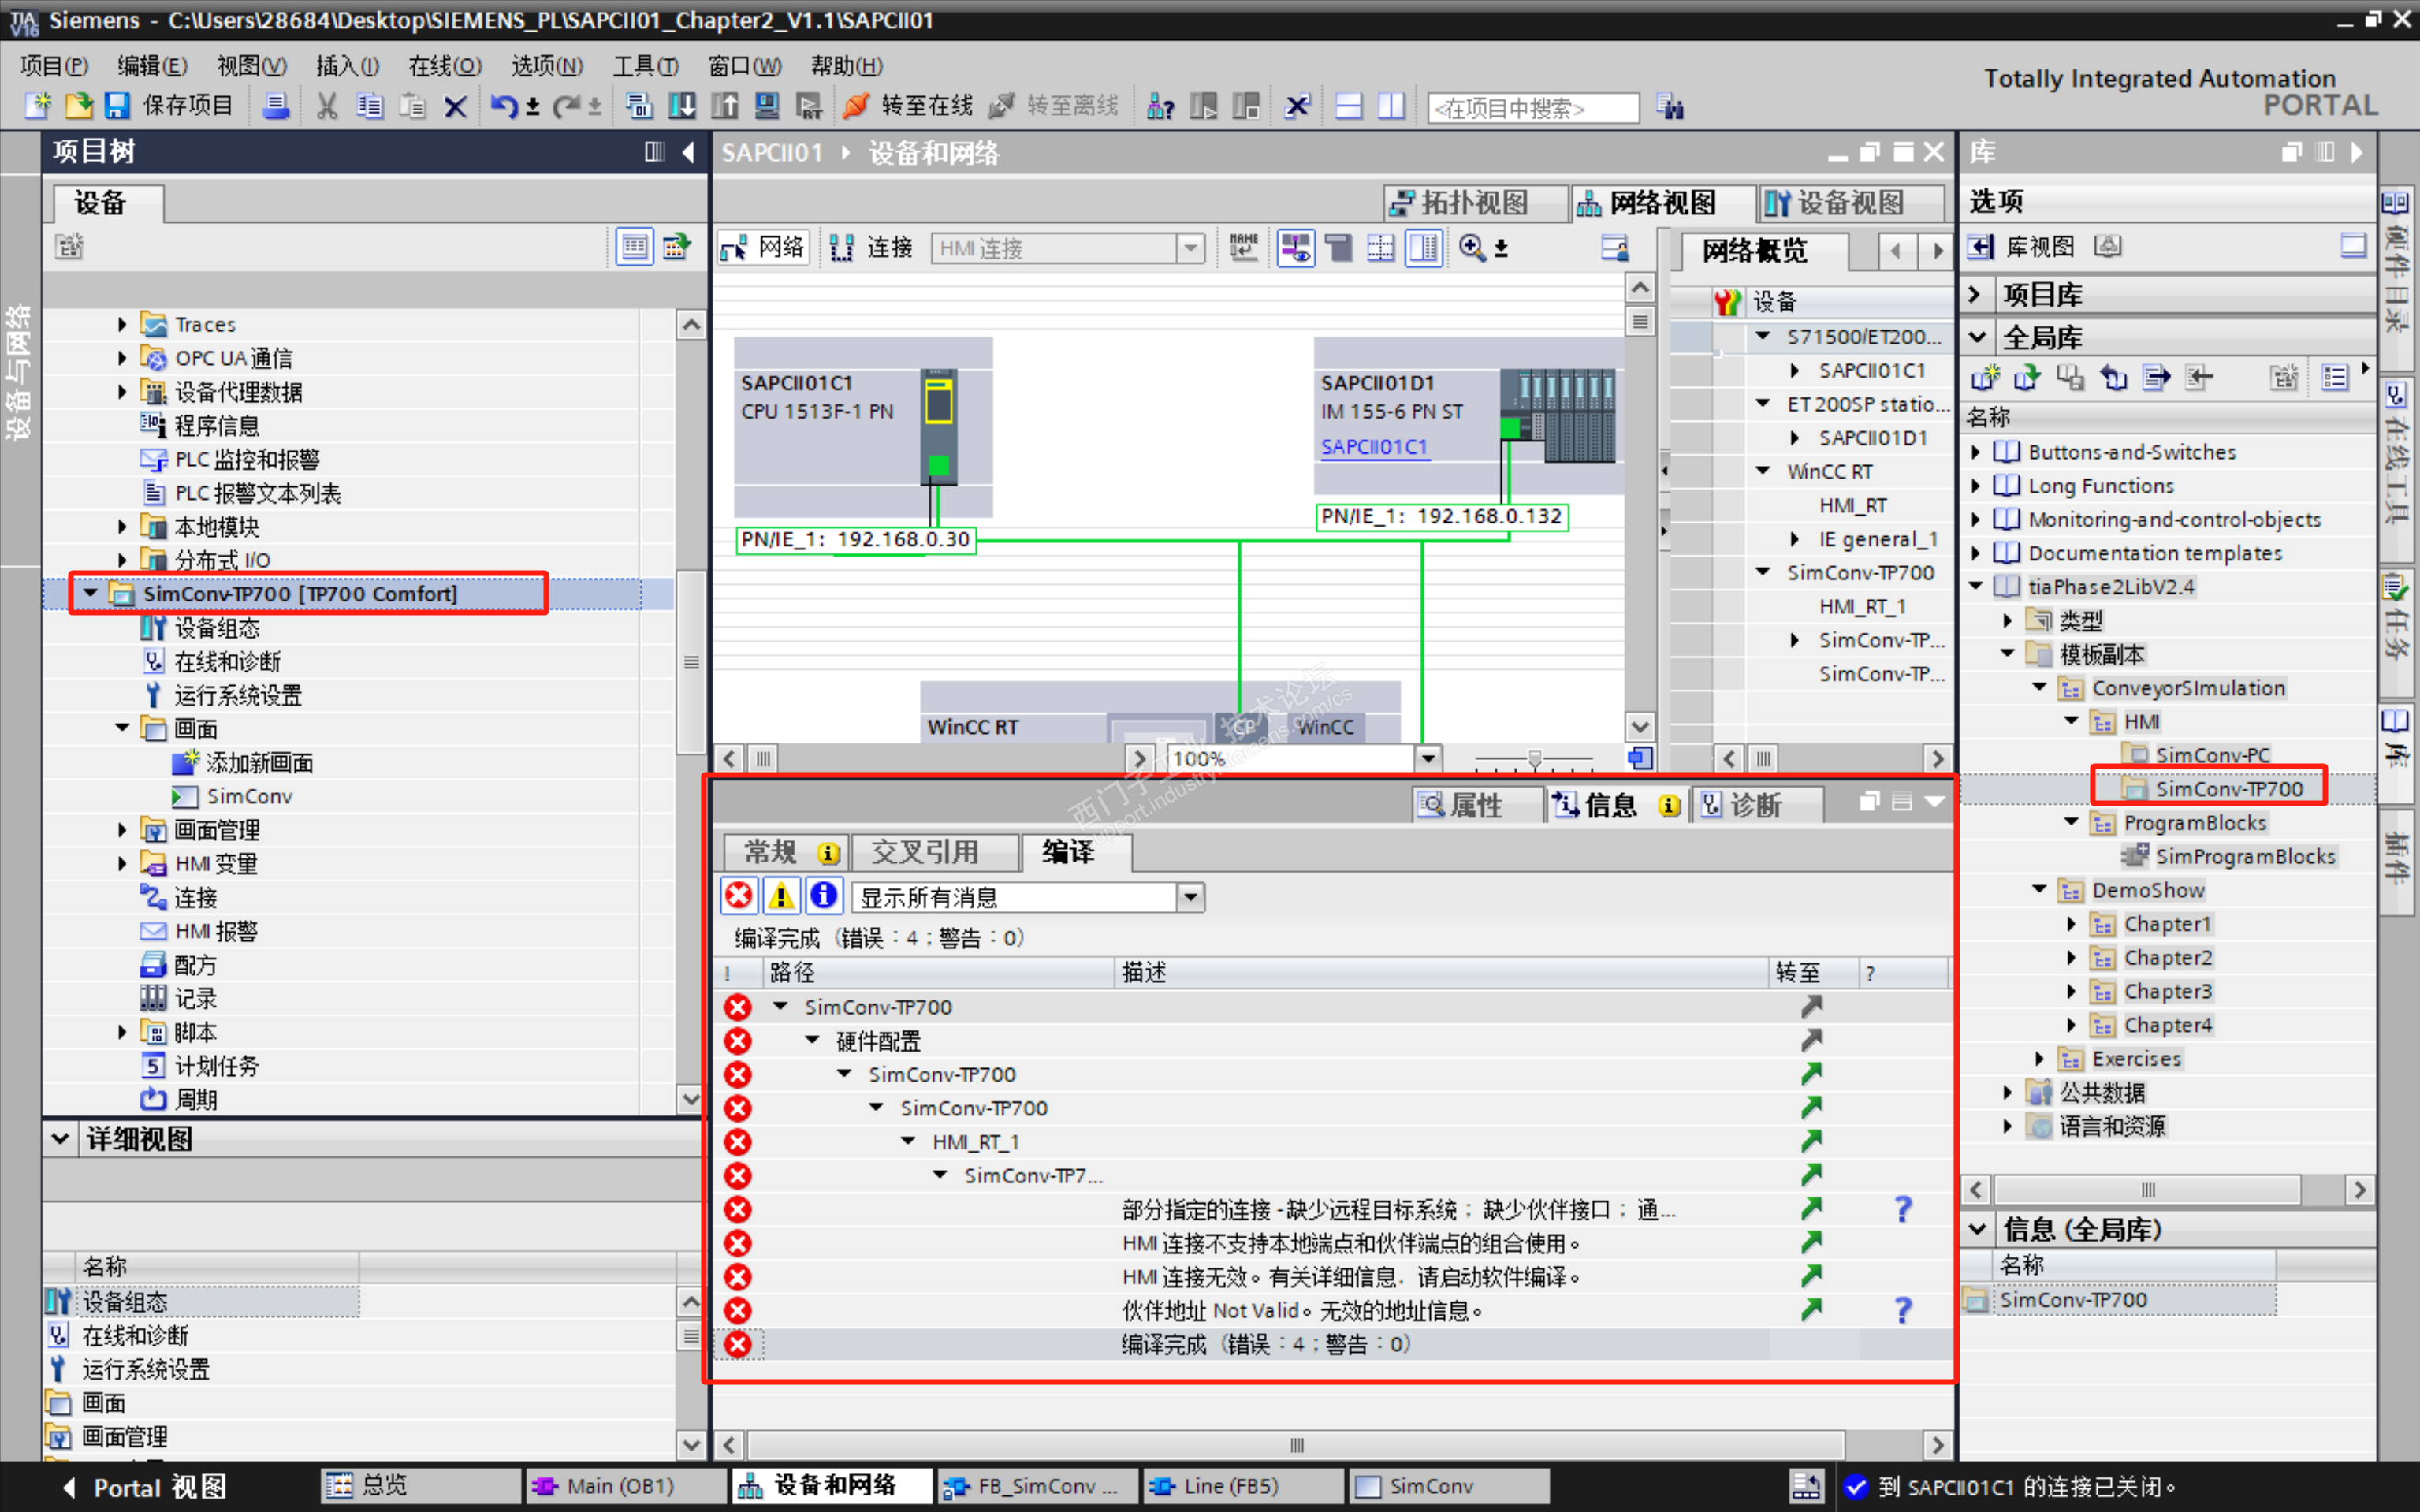2420x1512 pixels.
Task: Open the message filter dropdown
Action: (1190, 897)
